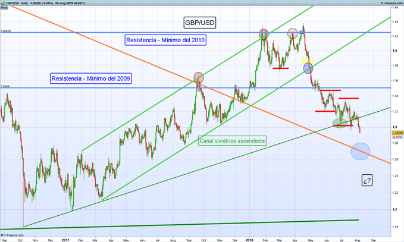This screenshot has height=242, width=404.
Task: Click the 1.18 price axis label
Action: [396, 227]
